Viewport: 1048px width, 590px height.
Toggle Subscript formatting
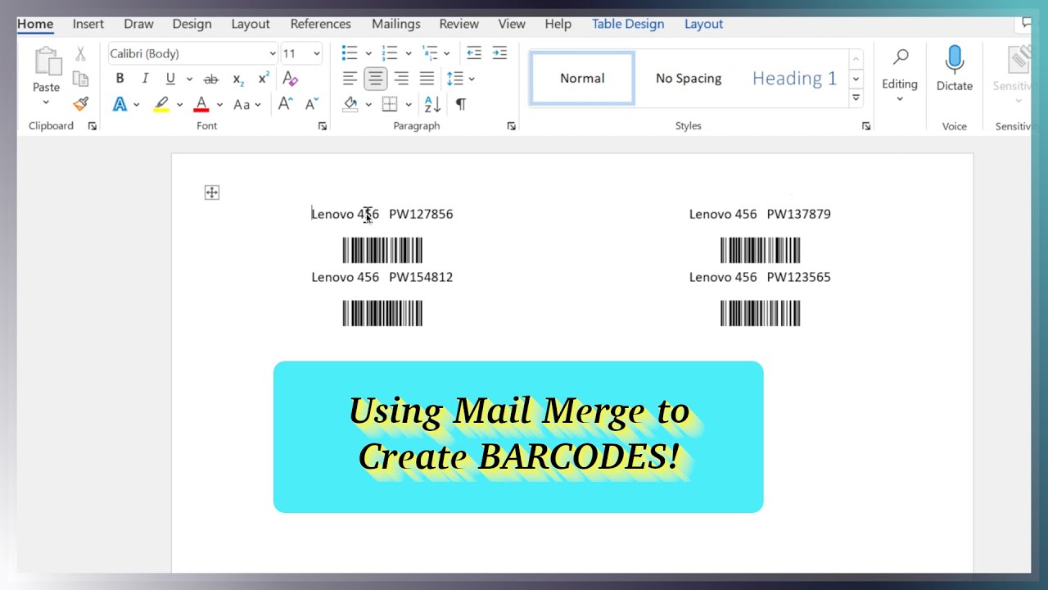point(238,79)
